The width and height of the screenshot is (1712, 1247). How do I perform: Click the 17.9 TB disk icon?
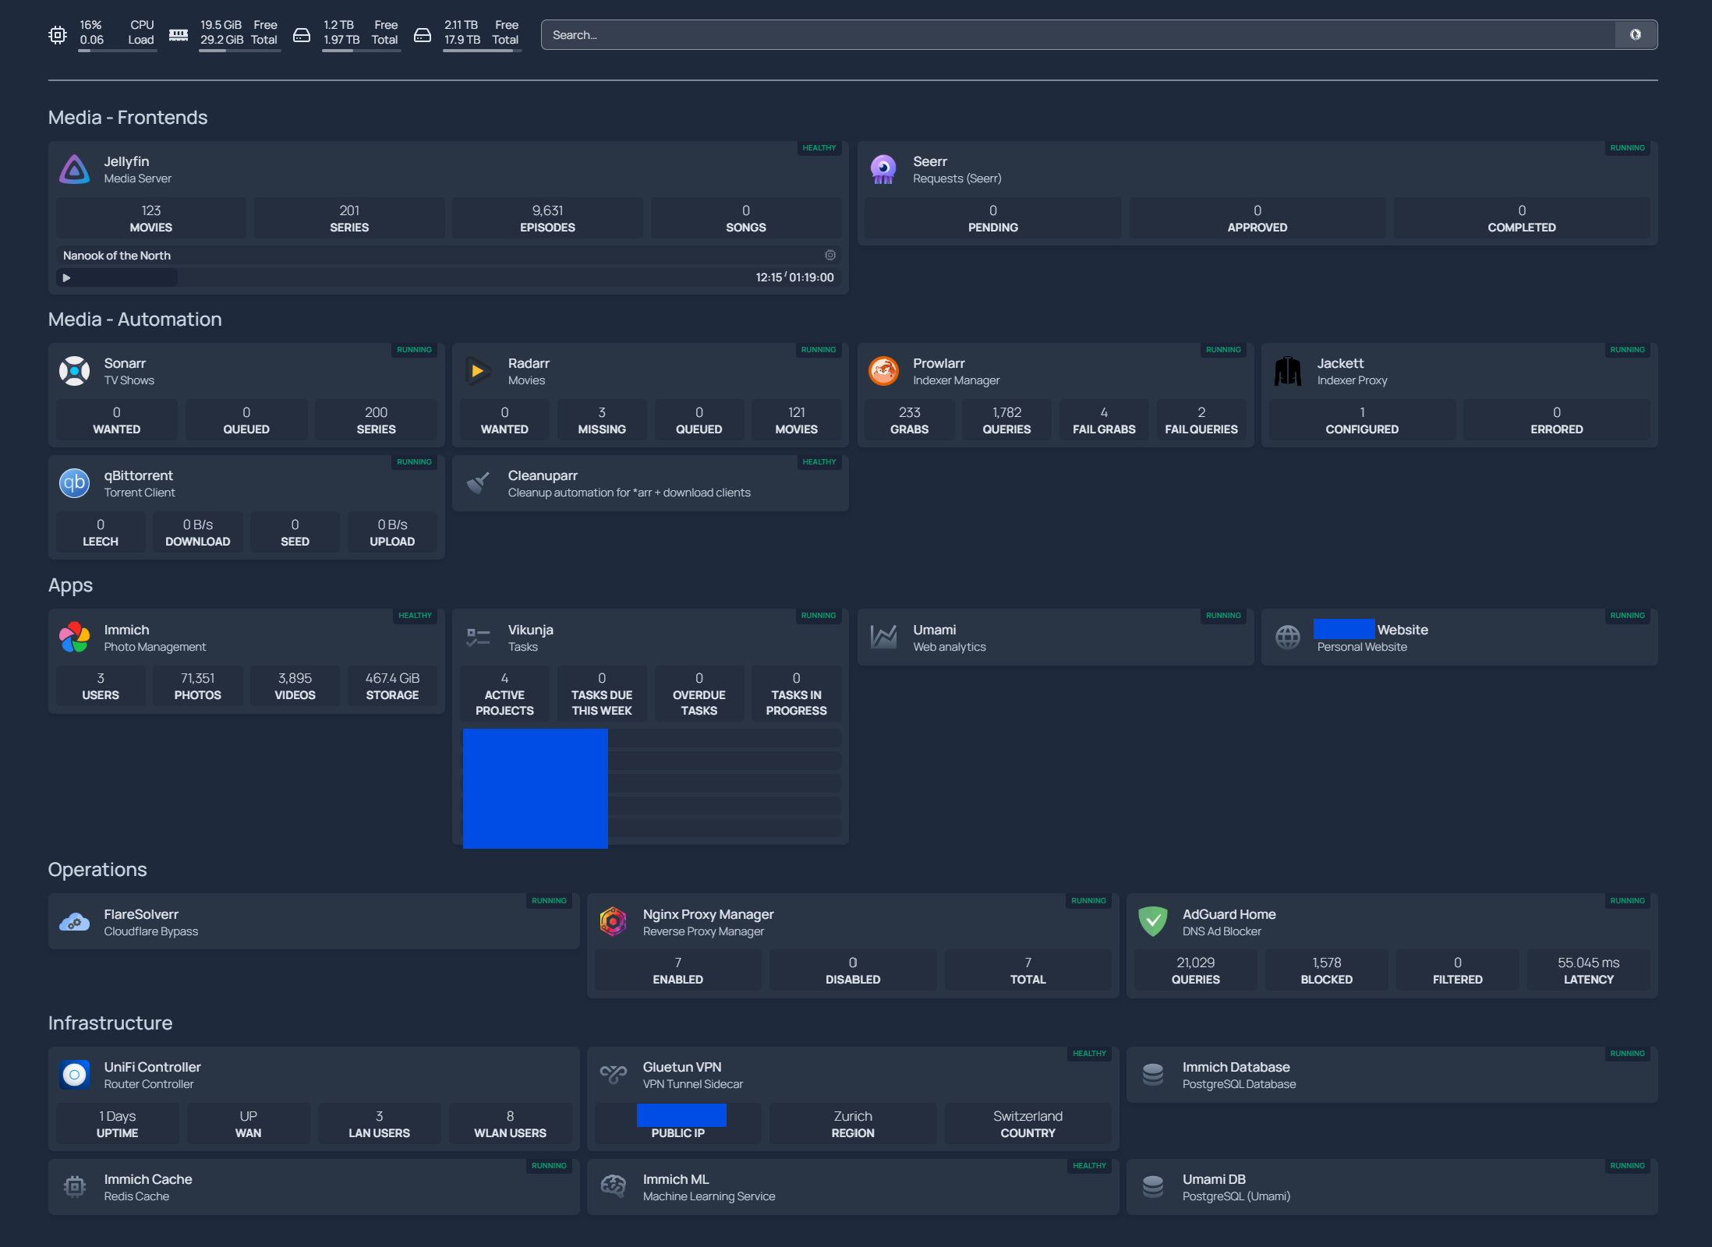coord(423,35)
